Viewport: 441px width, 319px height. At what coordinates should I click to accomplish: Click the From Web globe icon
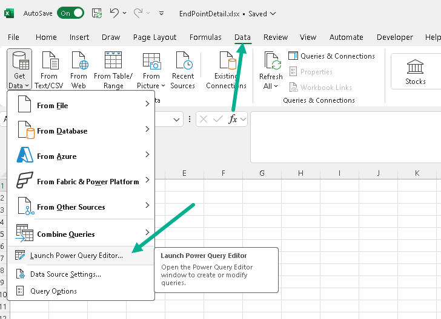click(x=79, y=61)
